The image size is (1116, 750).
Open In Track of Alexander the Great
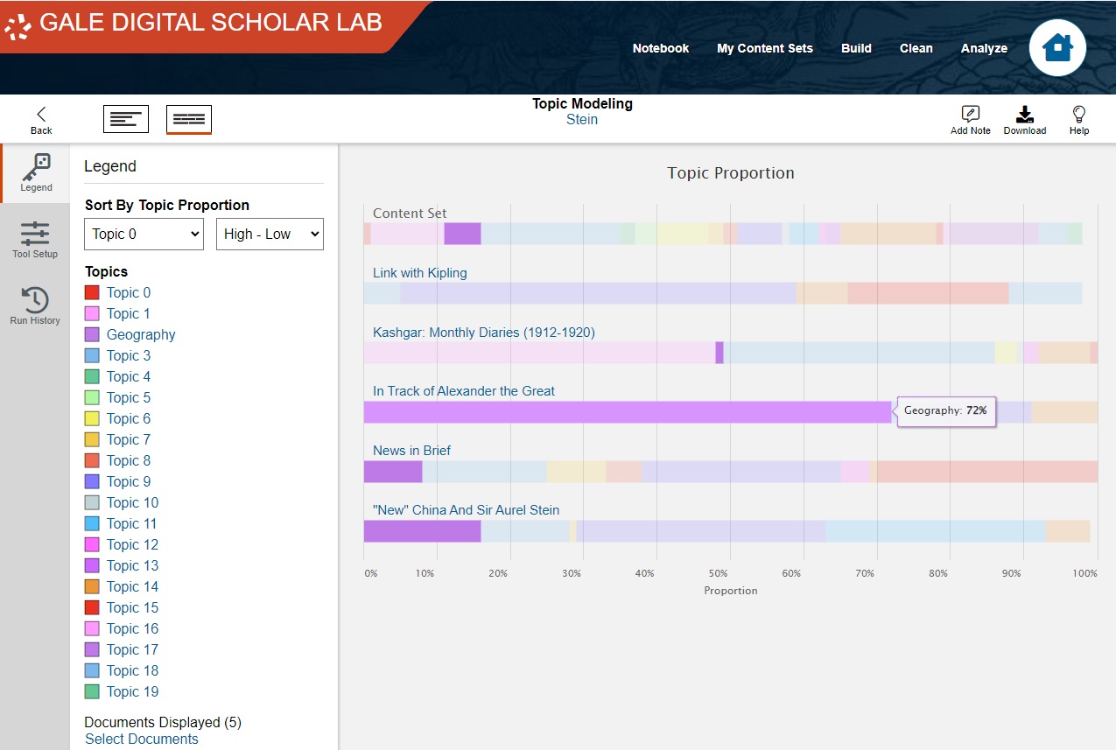pyautogui.click(x=464, y=390)
